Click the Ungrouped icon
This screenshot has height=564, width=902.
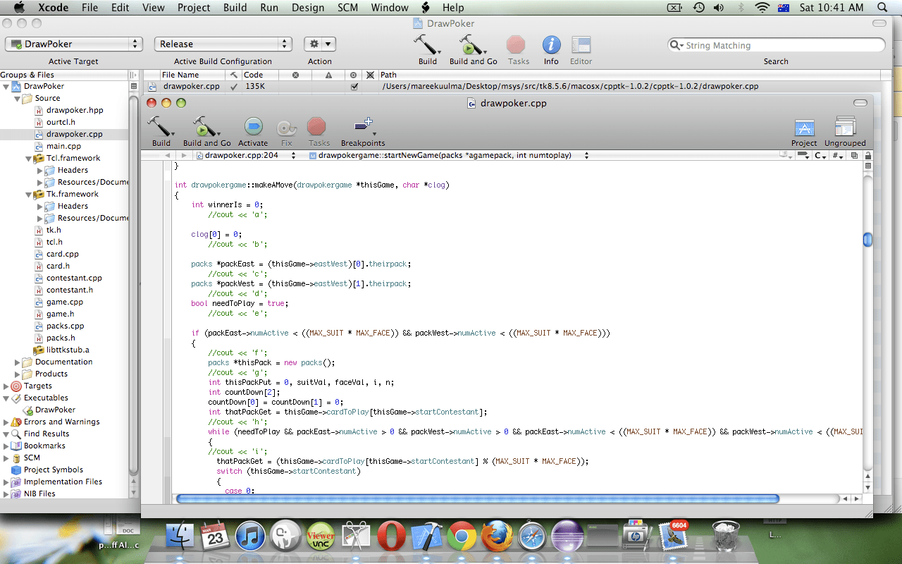(844, 128)
